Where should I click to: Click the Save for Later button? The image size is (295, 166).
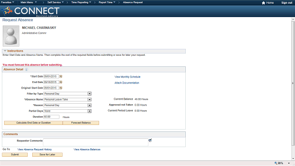pos(47,154)
